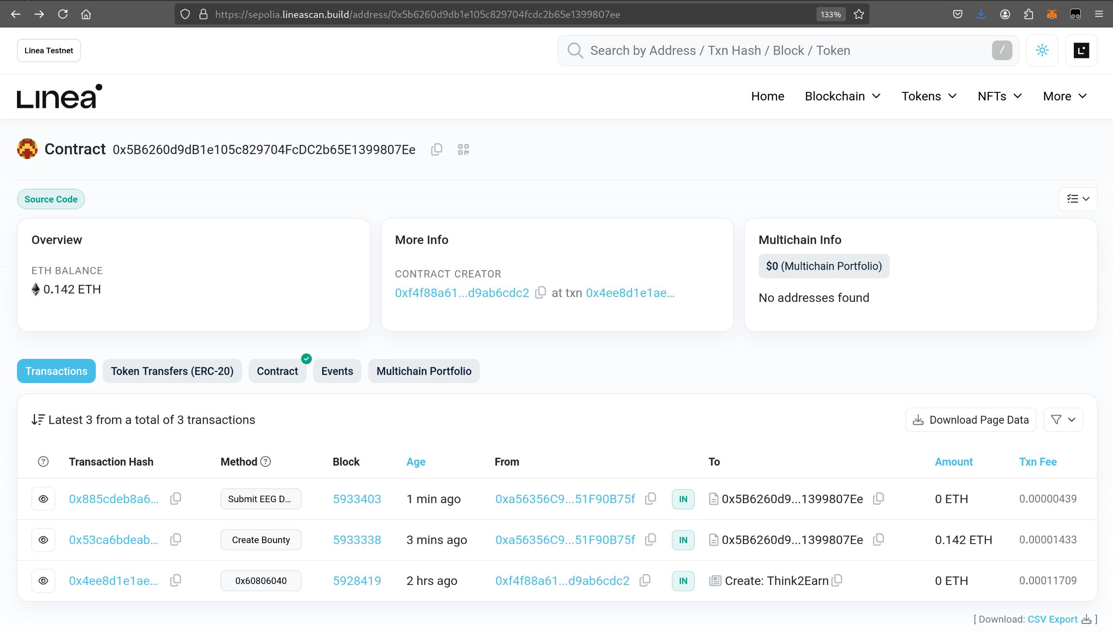Switch to the Events tab
Viewport: 1113px width, 632px height.
[337, 371]
